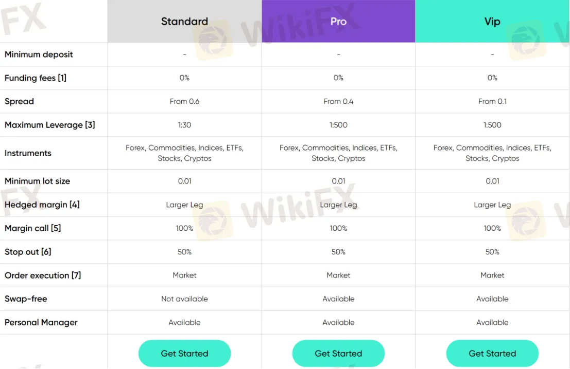Open the Vip account column header

pyautogui.click(x=492, y=22)
